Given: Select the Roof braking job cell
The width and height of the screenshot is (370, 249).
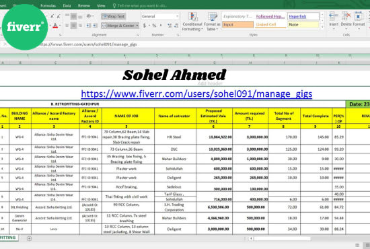Looking at the screenshot, I should pos(128,187).
